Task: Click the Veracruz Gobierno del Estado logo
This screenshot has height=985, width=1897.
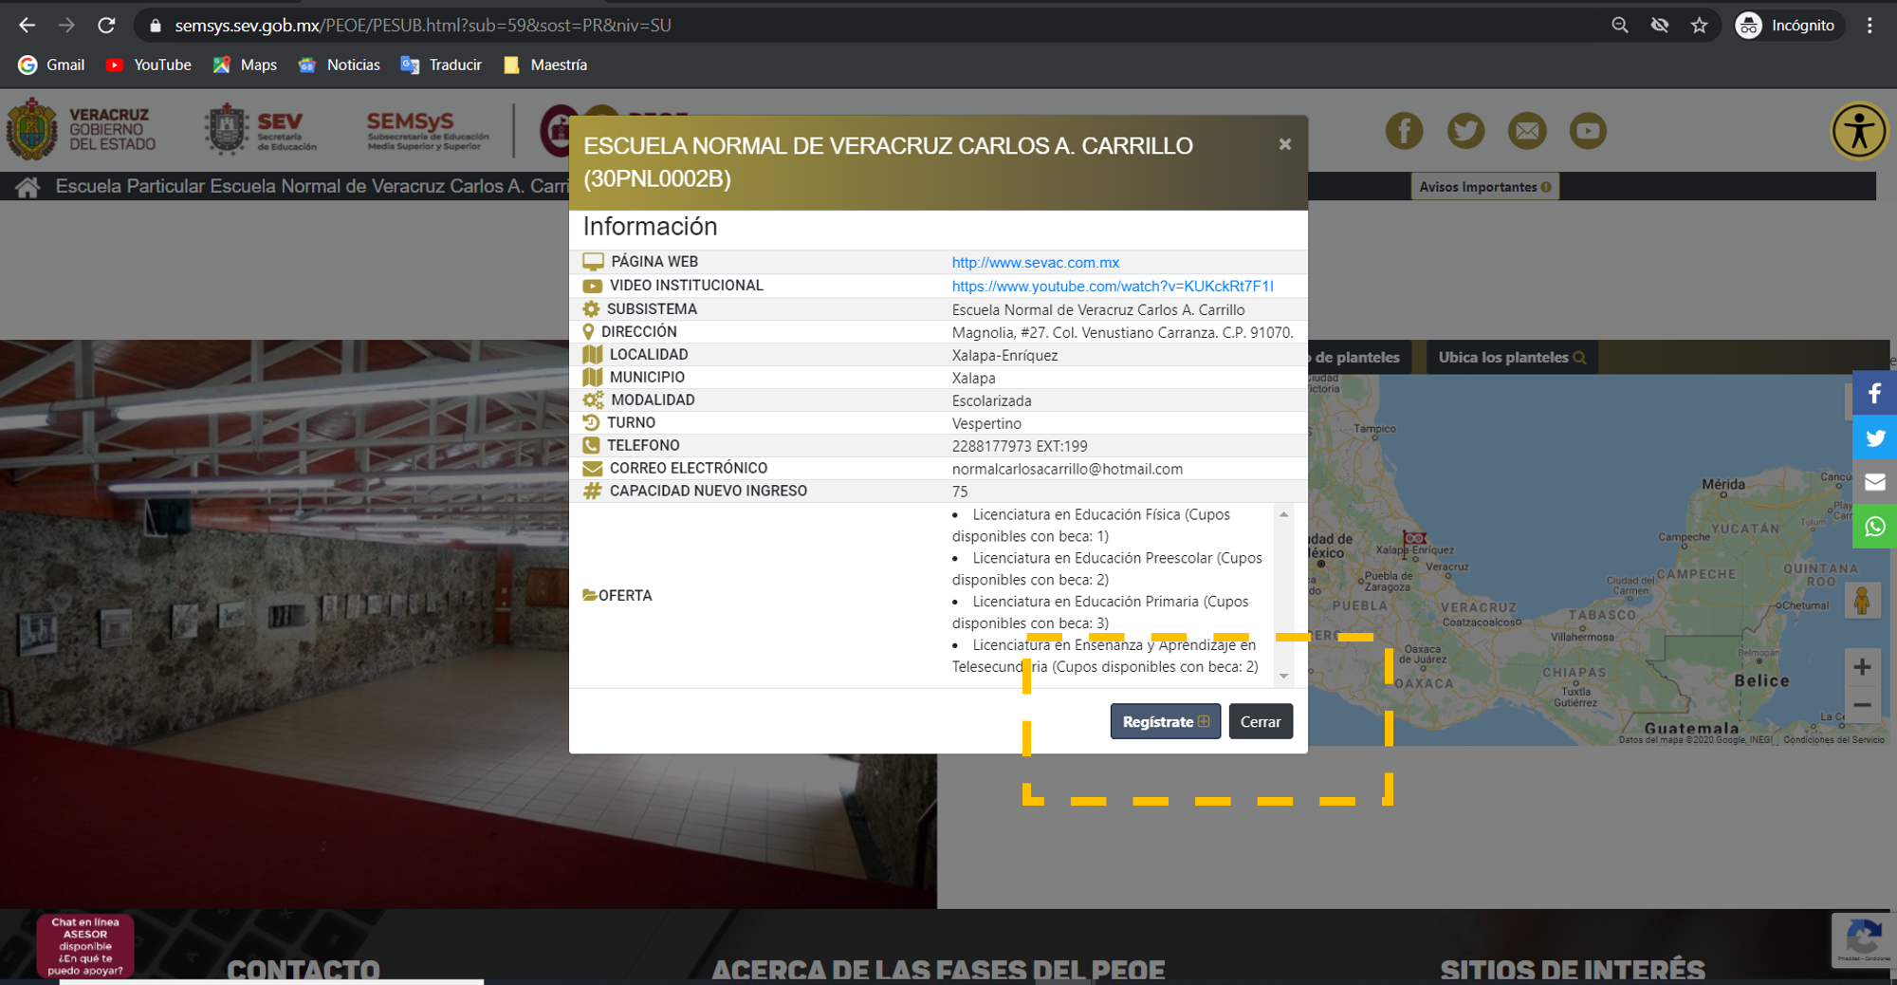Action: click(82, 130)
